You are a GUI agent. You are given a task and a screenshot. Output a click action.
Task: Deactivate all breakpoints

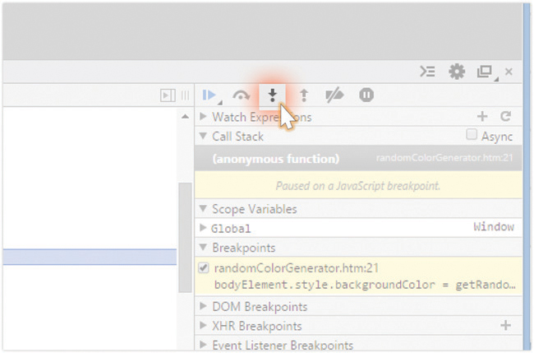334,95
